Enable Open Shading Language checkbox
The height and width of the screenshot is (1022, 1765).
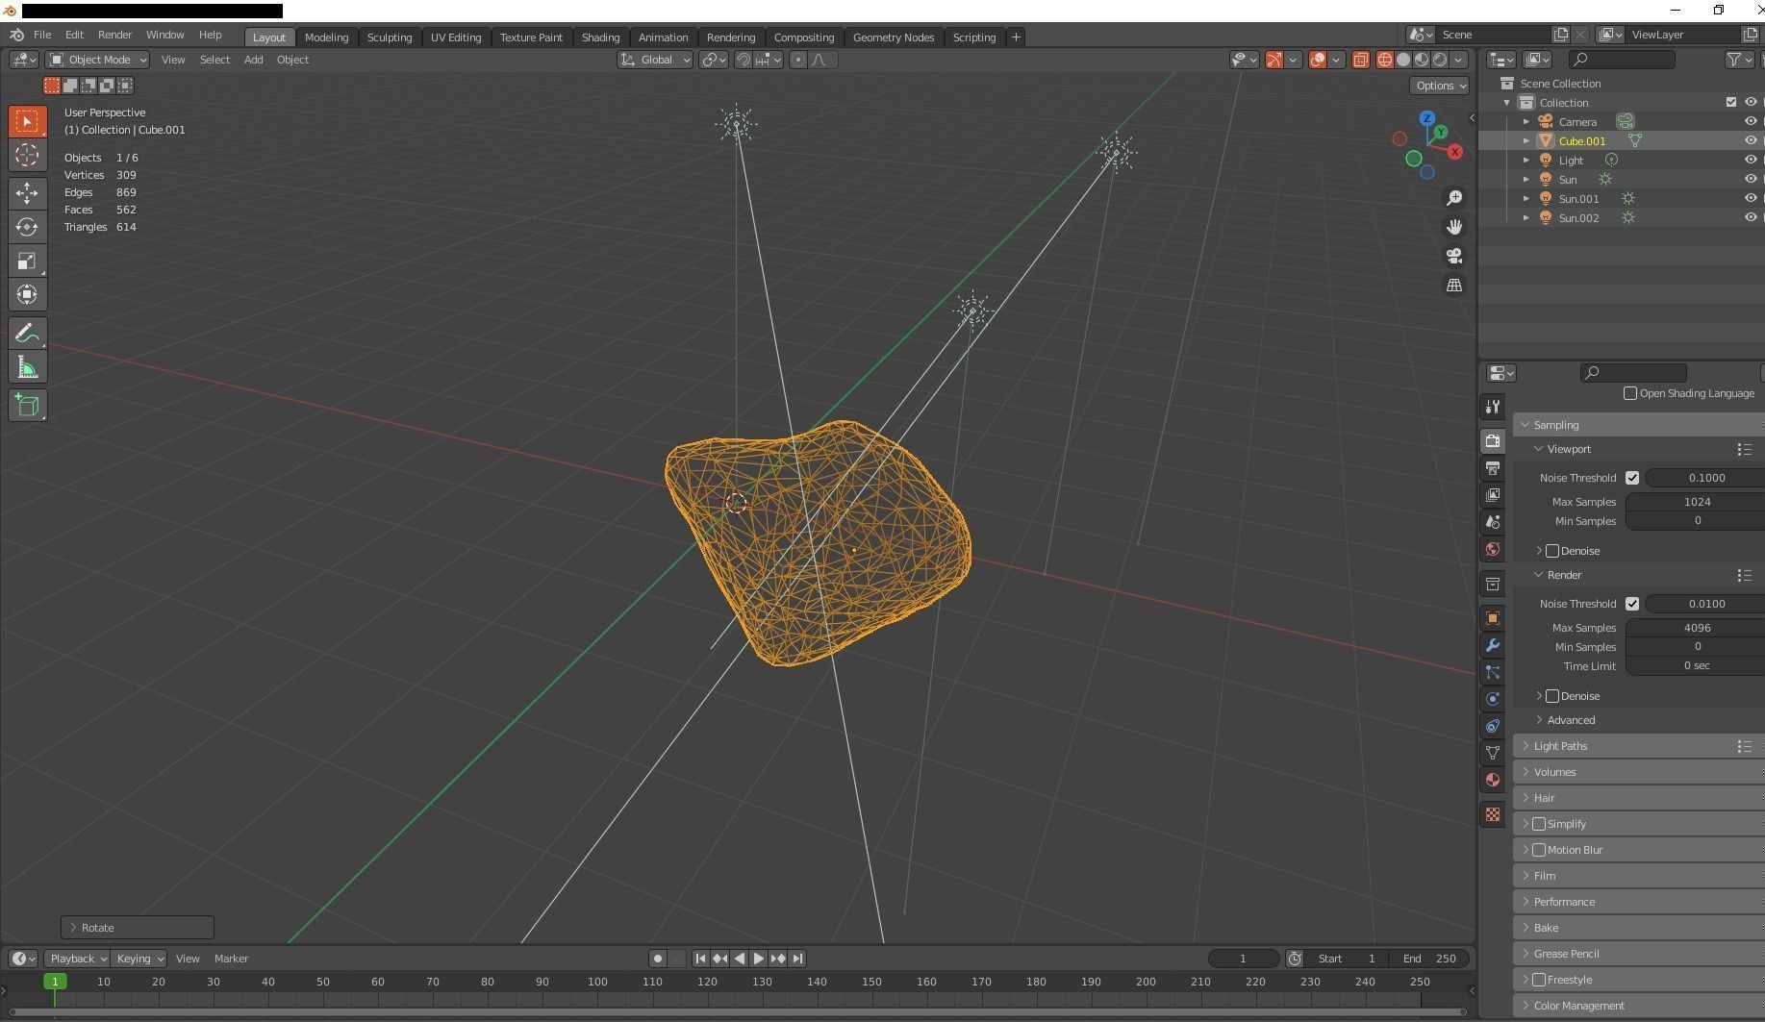click(1630, 393)
